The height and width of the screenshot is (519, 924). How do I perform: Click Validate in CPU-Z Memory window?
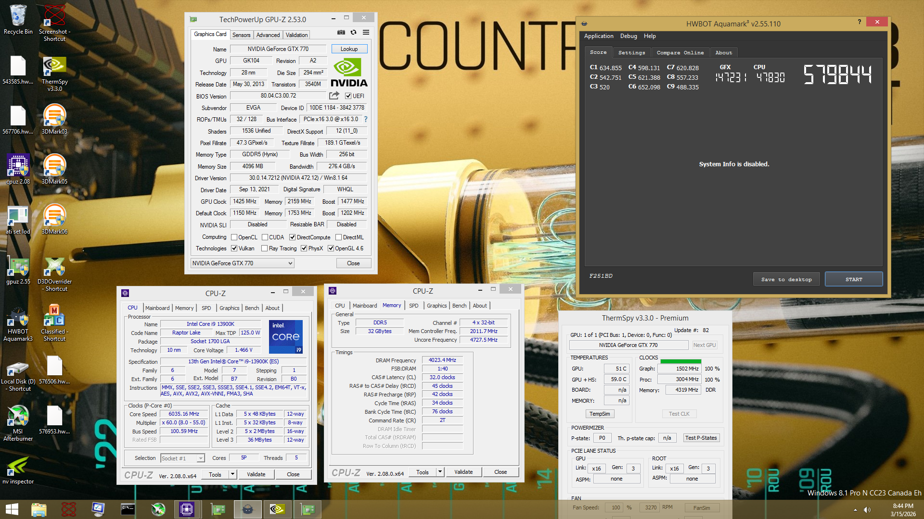(x=463, y=472)
